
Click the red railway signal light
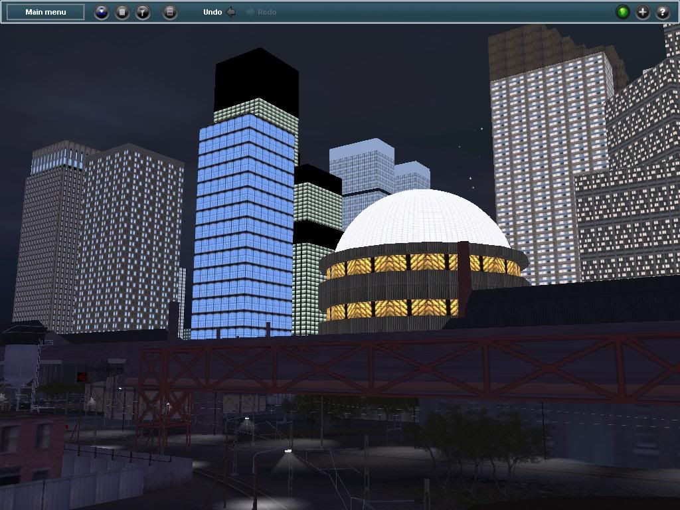(82, 377)
